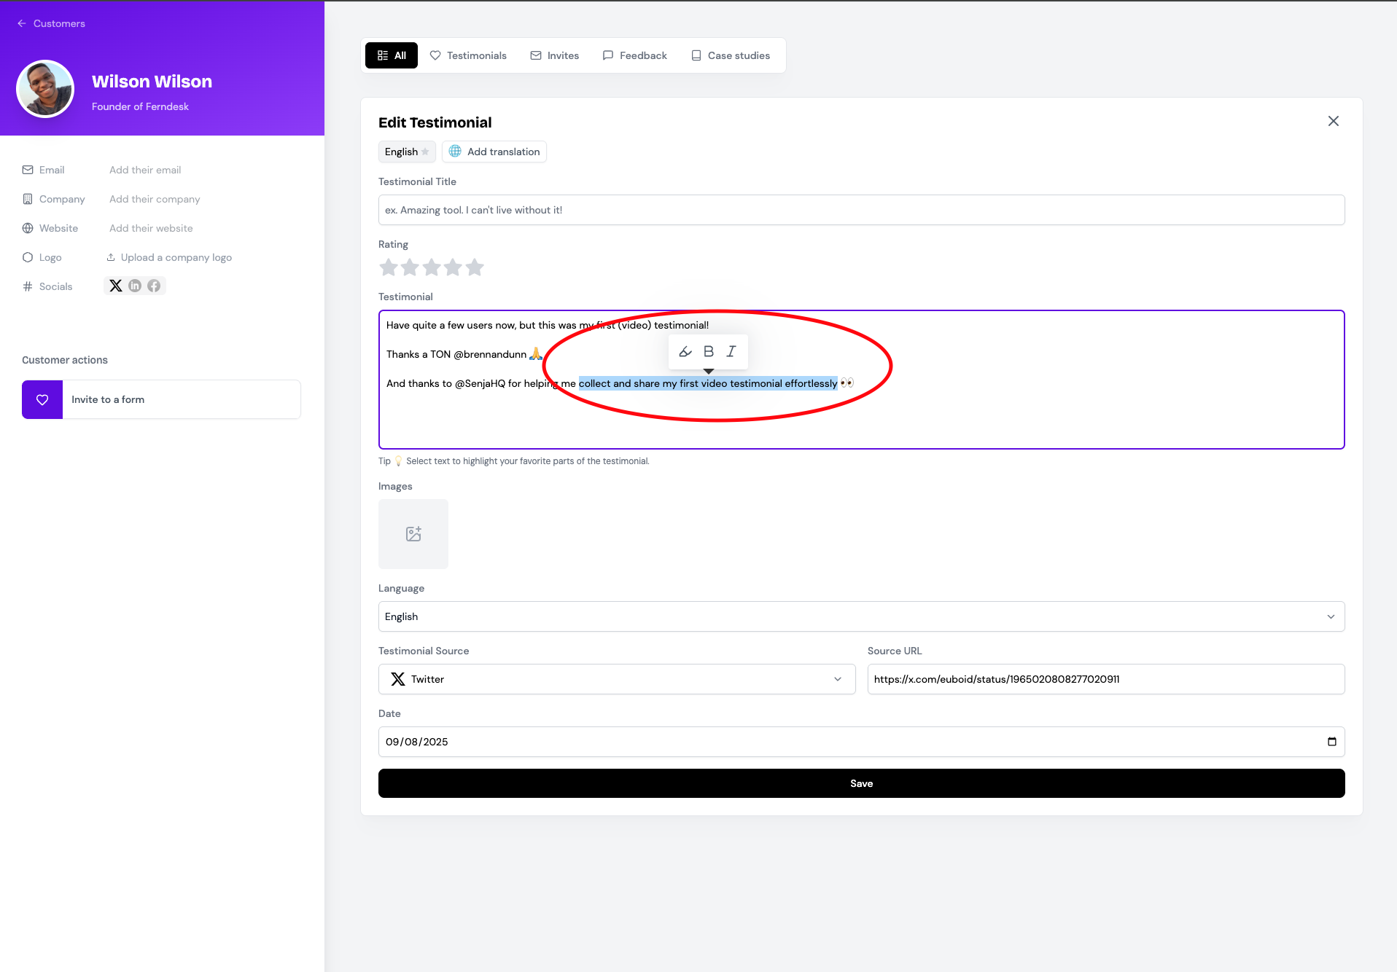Click Add their email
The height and width of the screenshot is (972, 1397).
[x=145, y=170]
